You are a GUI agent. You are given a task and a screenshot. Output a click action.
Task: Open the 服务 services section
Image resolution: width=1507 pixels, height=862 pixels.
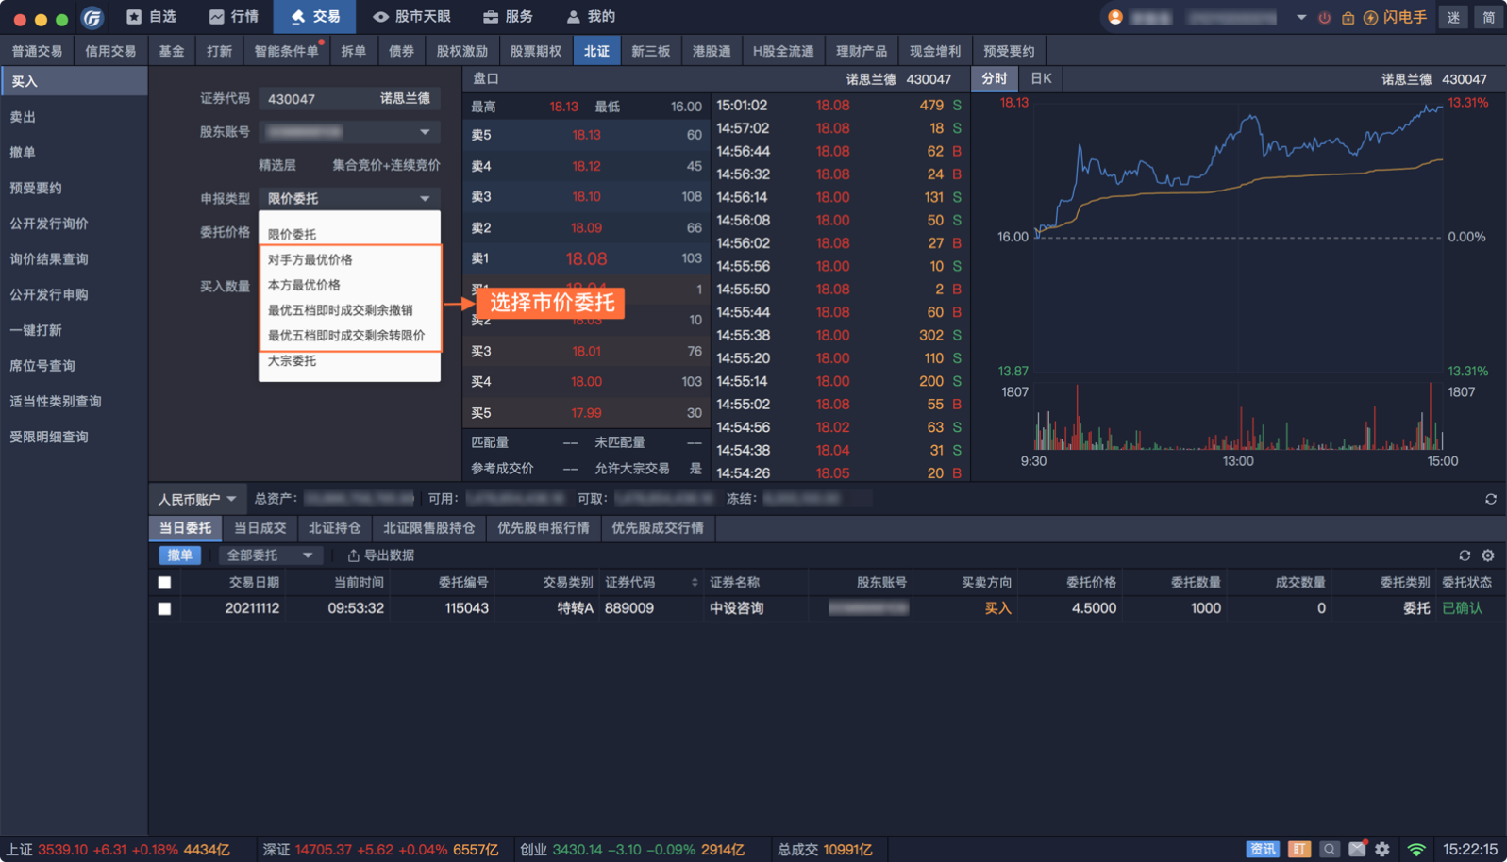coord(508,17)
